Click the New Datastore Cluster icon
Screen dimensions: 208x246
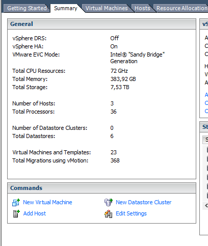click(109, 202)
